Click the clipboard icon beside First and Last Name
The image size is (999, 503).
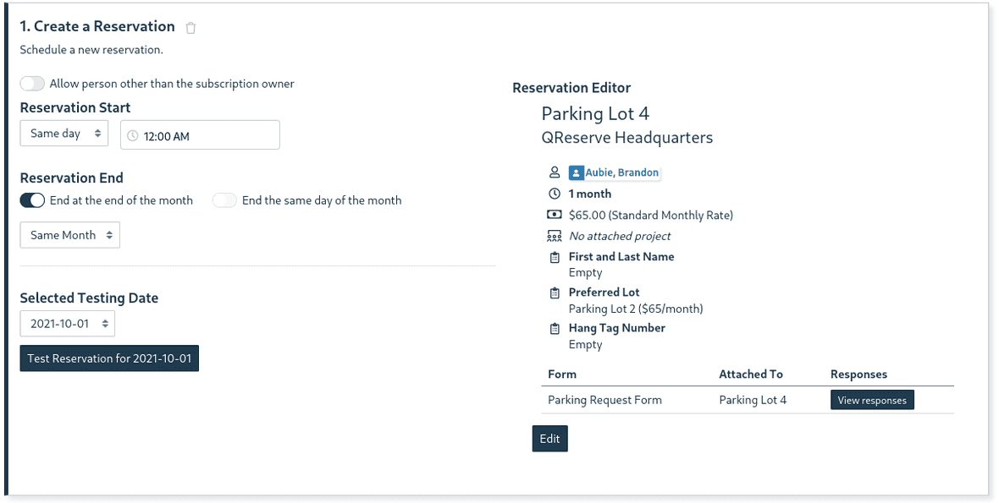click(x=555, y=257)
